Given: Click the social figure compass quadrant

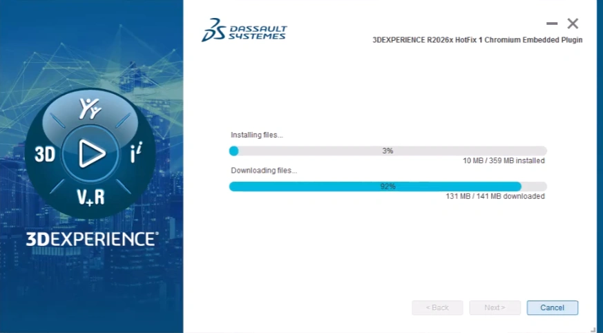Looking at the screenshot, I should 90,109.
